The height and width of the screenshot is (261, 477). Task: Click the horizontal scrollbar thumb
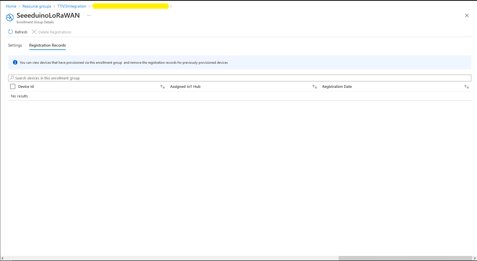click(405, 258)
